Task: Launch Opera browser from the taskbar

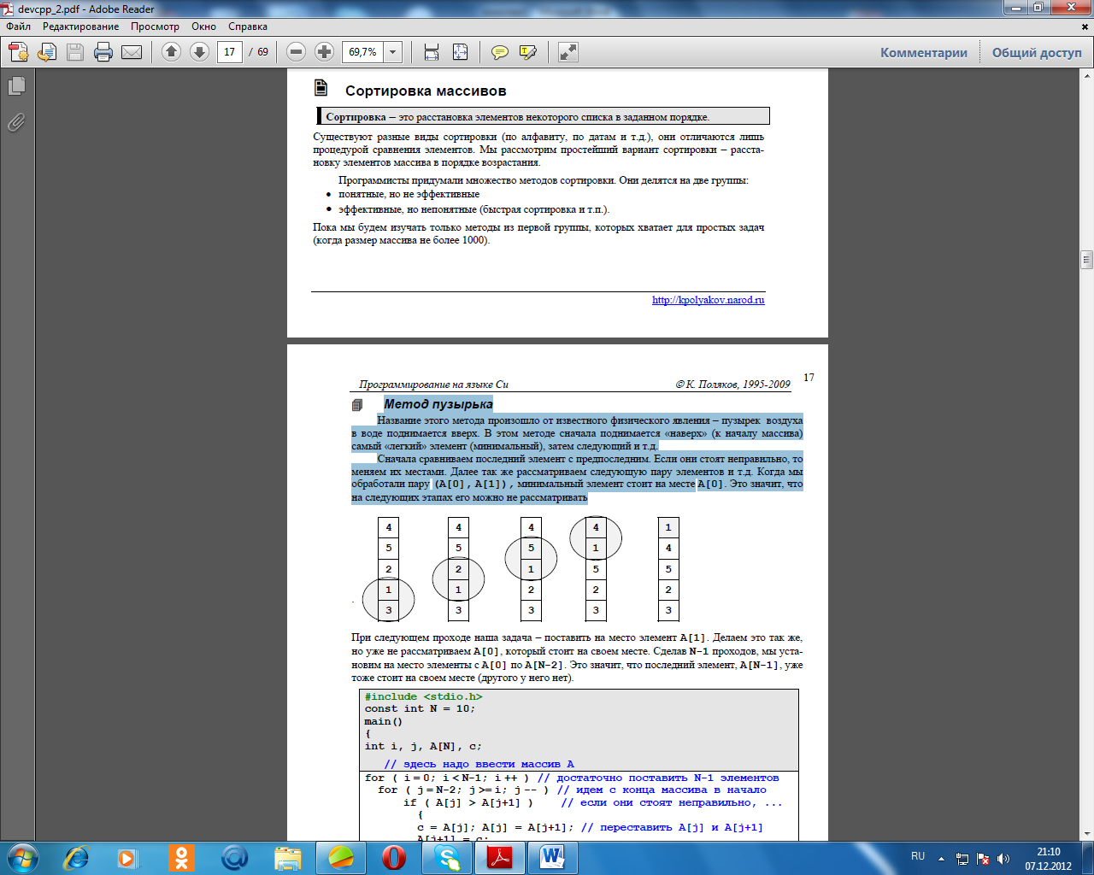Action: (x=394, y=857)
